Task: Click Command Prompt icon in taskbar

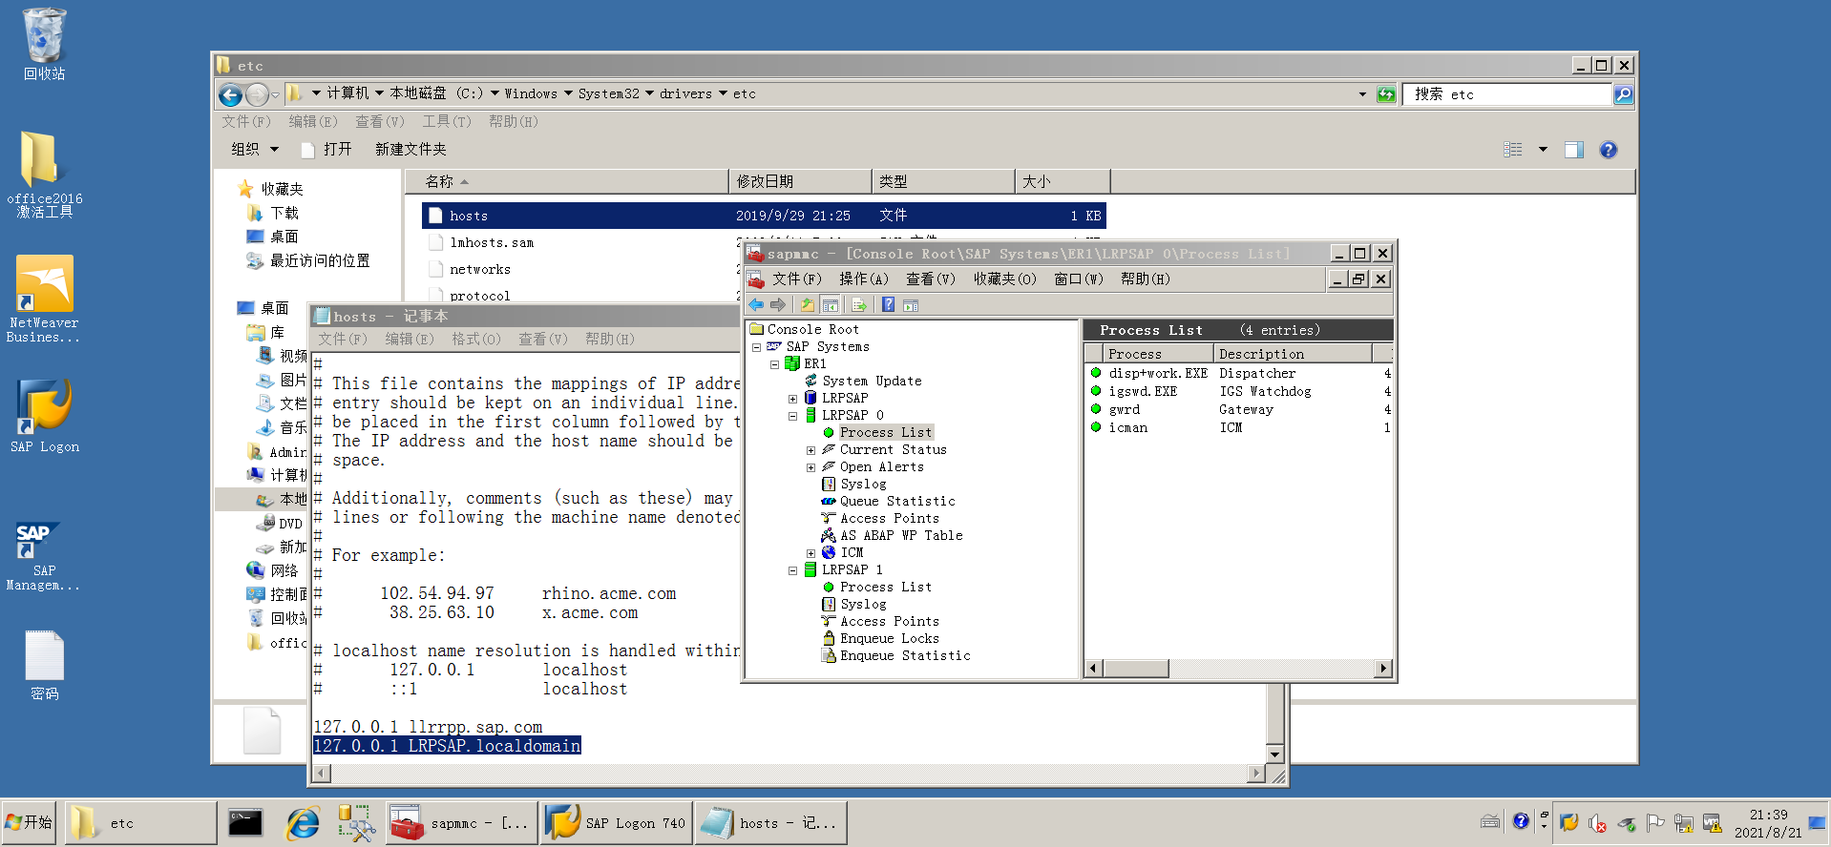Action: [x=245, y=822]
